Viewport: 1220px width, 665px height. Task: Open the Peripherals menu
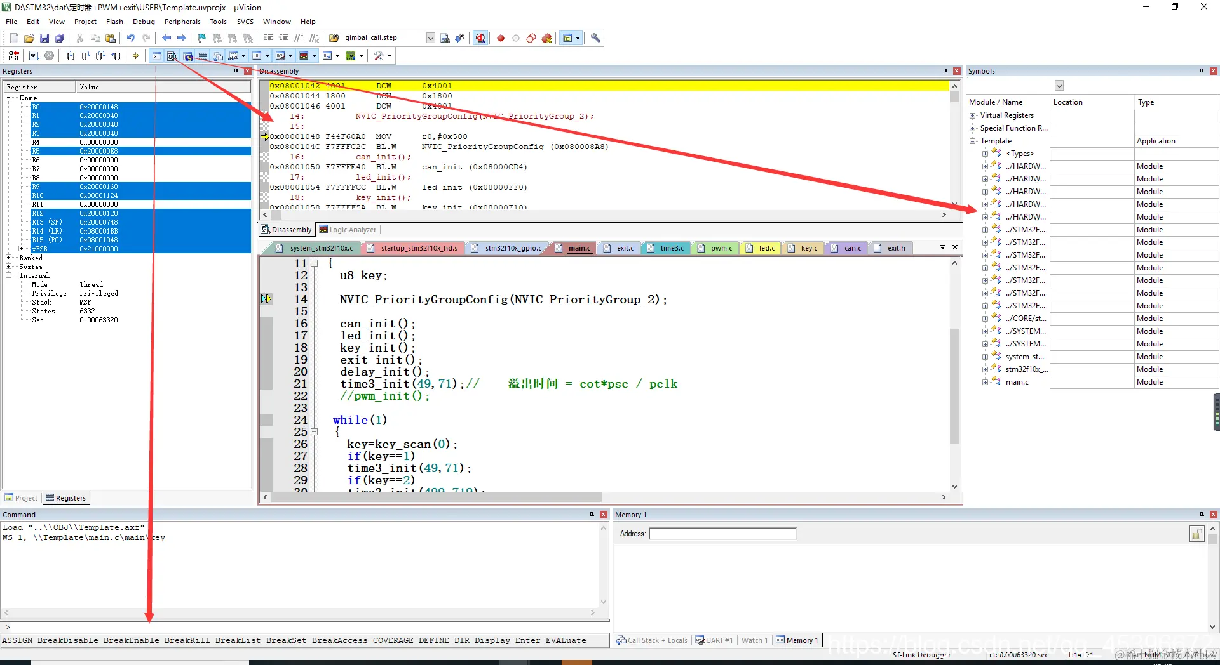[182, 22]
